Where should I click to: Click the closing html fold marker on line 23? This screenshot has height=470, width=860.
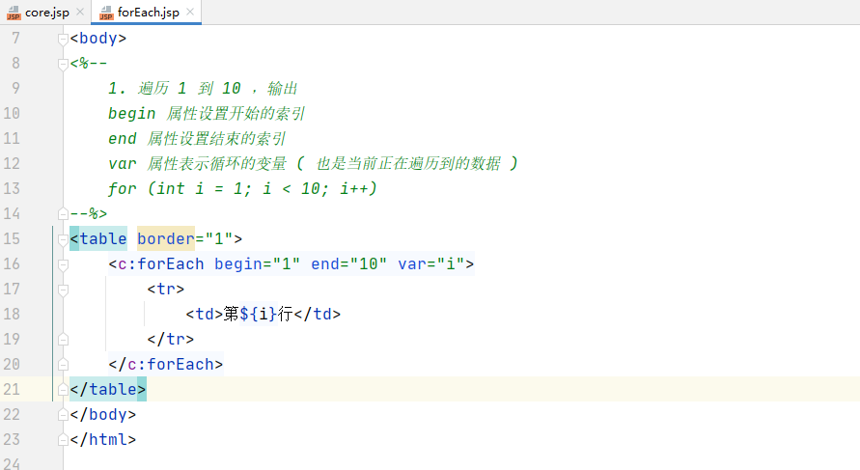tap(63, 440)
